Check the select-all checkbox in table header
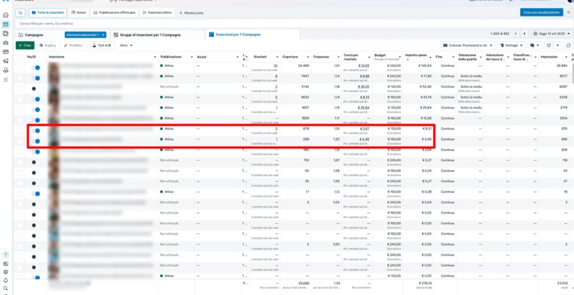Viewport: 574px width, 295px height. coord(19,57)
